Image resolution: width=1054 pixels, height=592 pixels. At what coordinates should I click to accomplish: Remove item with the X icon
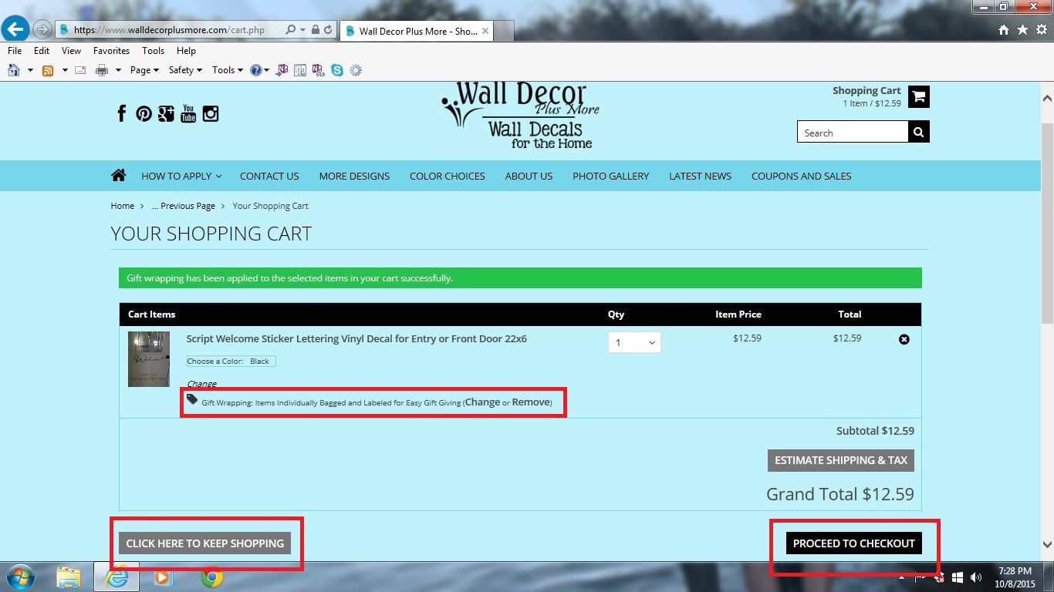[x=904, y=339]
